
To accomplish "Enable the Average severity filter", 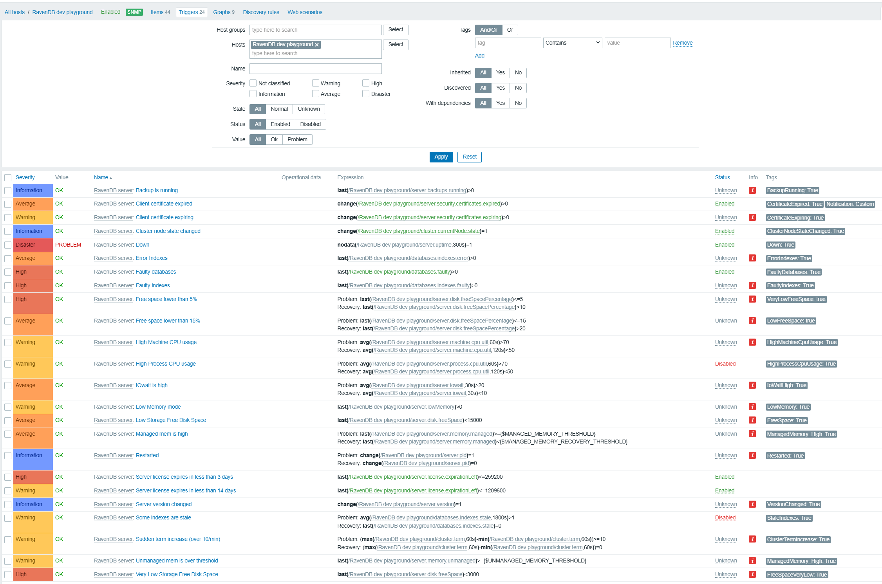I will pos(316,94).
